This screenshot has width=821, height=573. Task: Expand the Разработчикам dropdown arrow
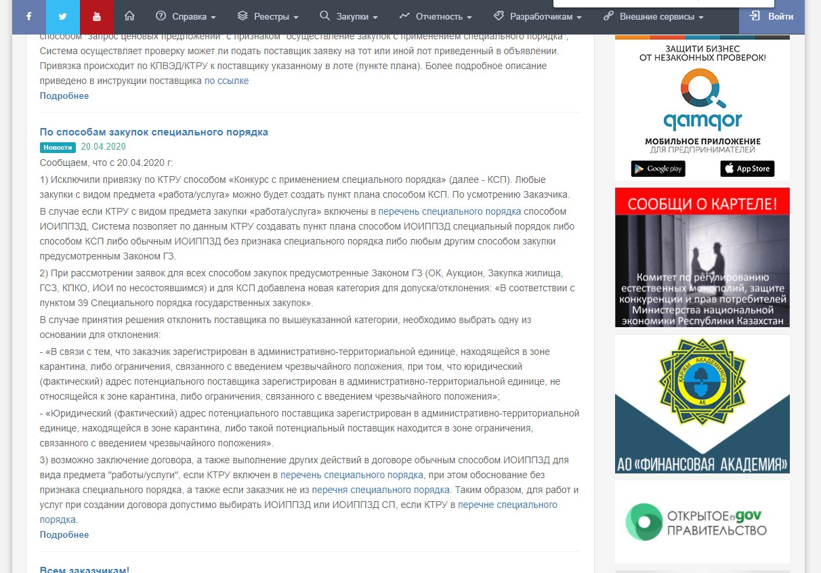pos(579,18)
